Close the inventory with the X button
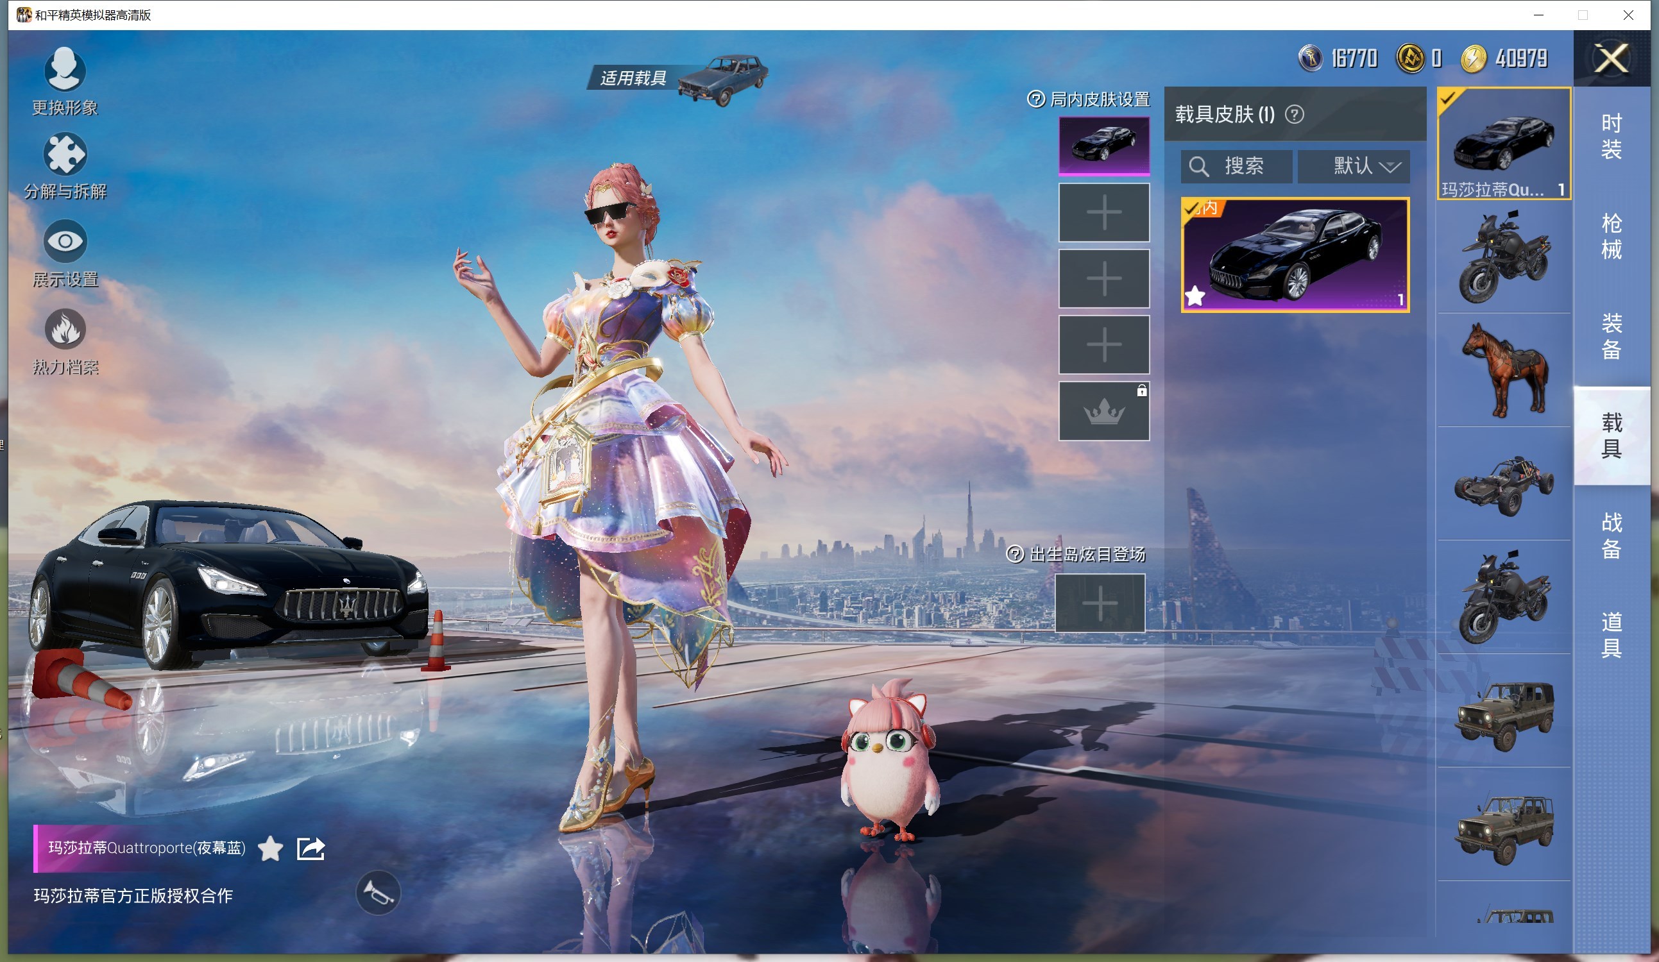This screenshot has width=1659, height=962. [1612, 58]
